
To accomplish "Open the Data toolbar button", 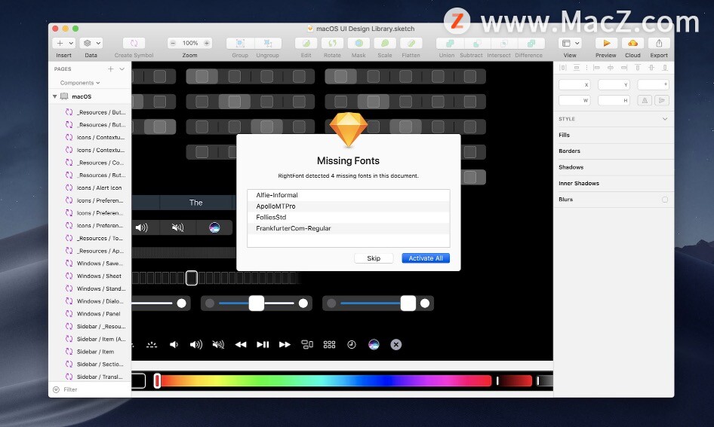I will tap(91, 43).
